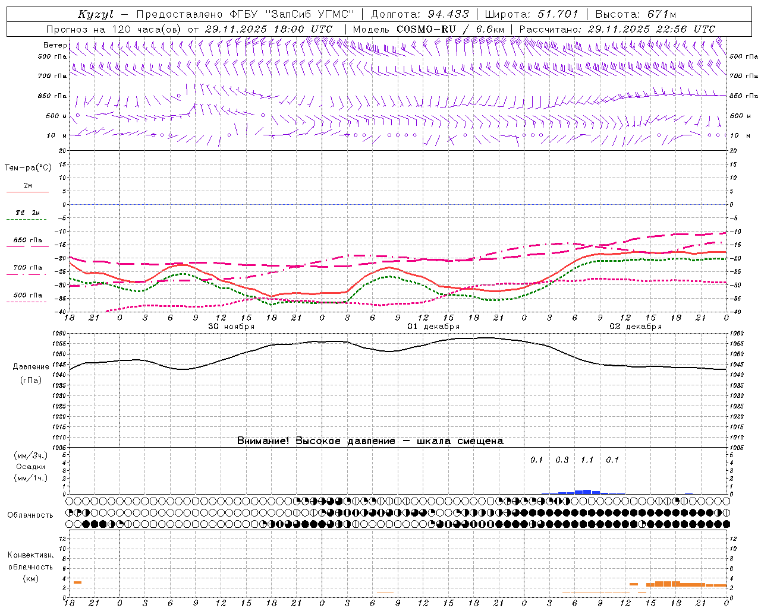Click the "Td 2м" dew point legend entry
Screen dimensions: 761x608
28,213
